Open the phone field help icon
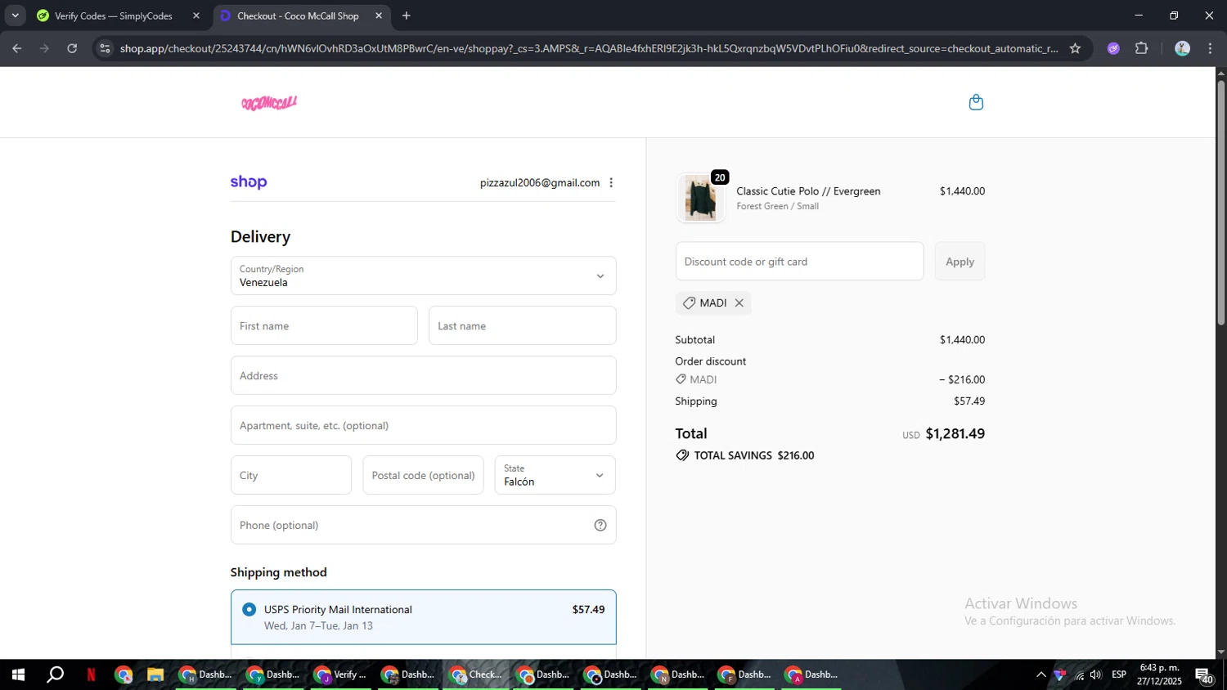This screenshot has height=690, width=1227. pyautogui.click(x=600, y=525)
